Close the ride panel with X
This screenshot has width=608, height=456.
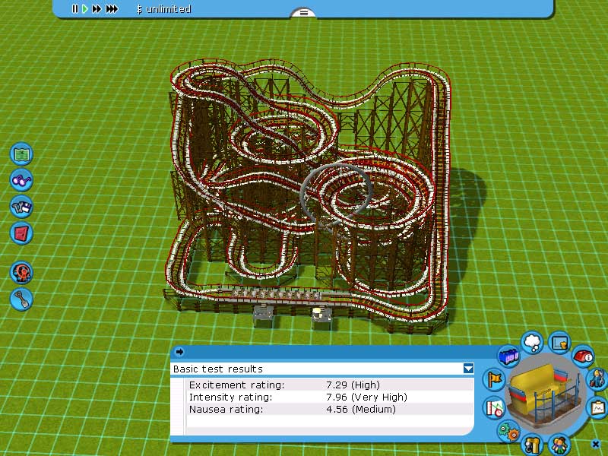pyautogui.click(x=596, y=444)
